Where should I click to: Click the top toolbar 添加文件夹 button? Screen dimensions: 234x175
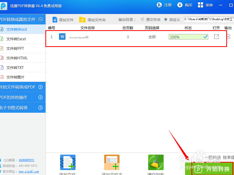92,20
